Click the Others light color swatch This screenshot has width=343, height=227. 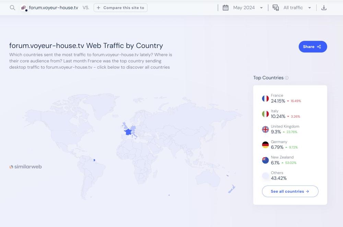tap(265, 176)
